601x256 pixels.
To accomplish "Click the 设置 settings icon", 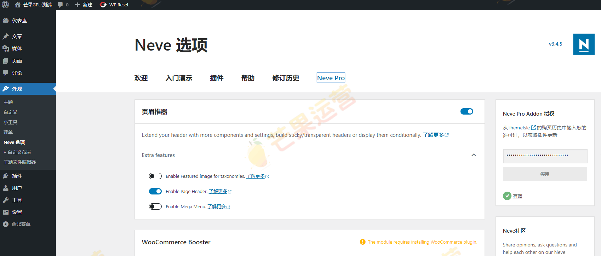I will (6, 212).
